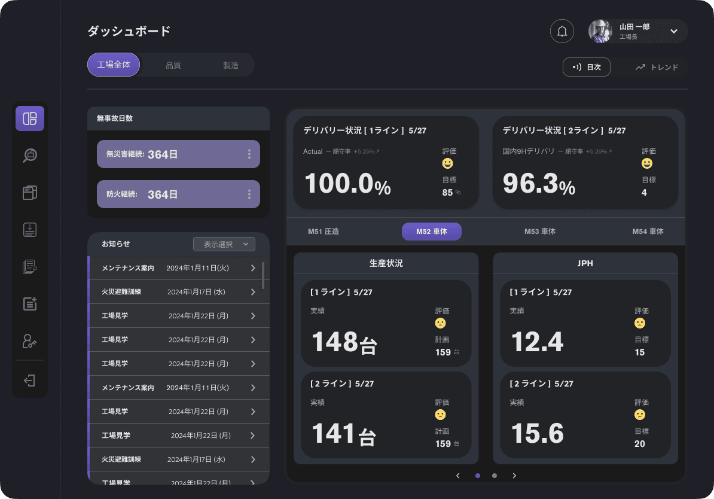Open the download icon in the sidebar
Screen dimensions: 714x499
[30, 229]
